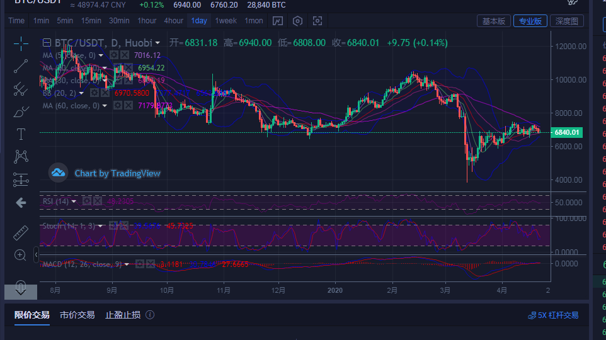606x340 pixels.
Task: Switch to 专业版 professional chart
Action: tap(530, 21)
